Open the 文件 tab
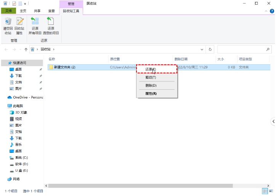 pos(8,11)
